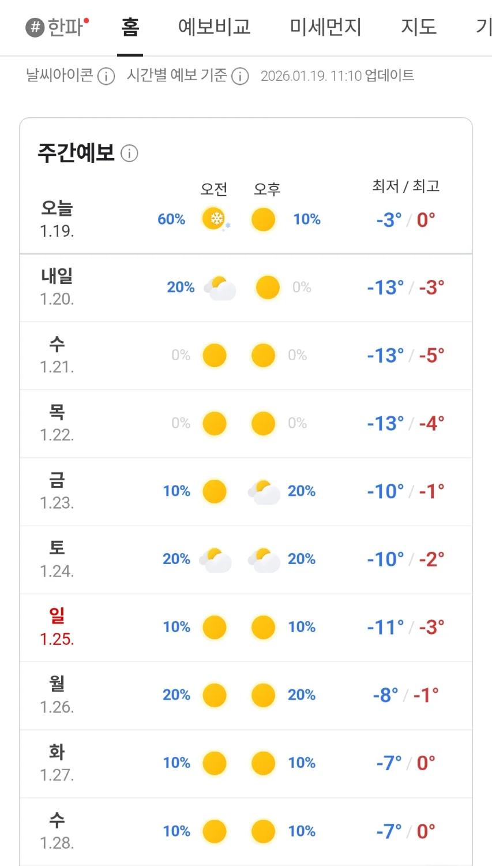492x866 pixels.
Task: Tap Saturday 1.24 morning cloudy icon
Action: pos(215,559)
